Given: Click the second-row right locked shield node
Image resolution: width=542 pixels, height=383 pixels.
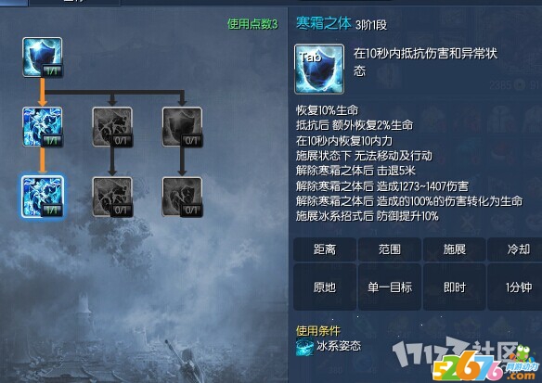Looking at the screenshot, I should tap(182, 127).
